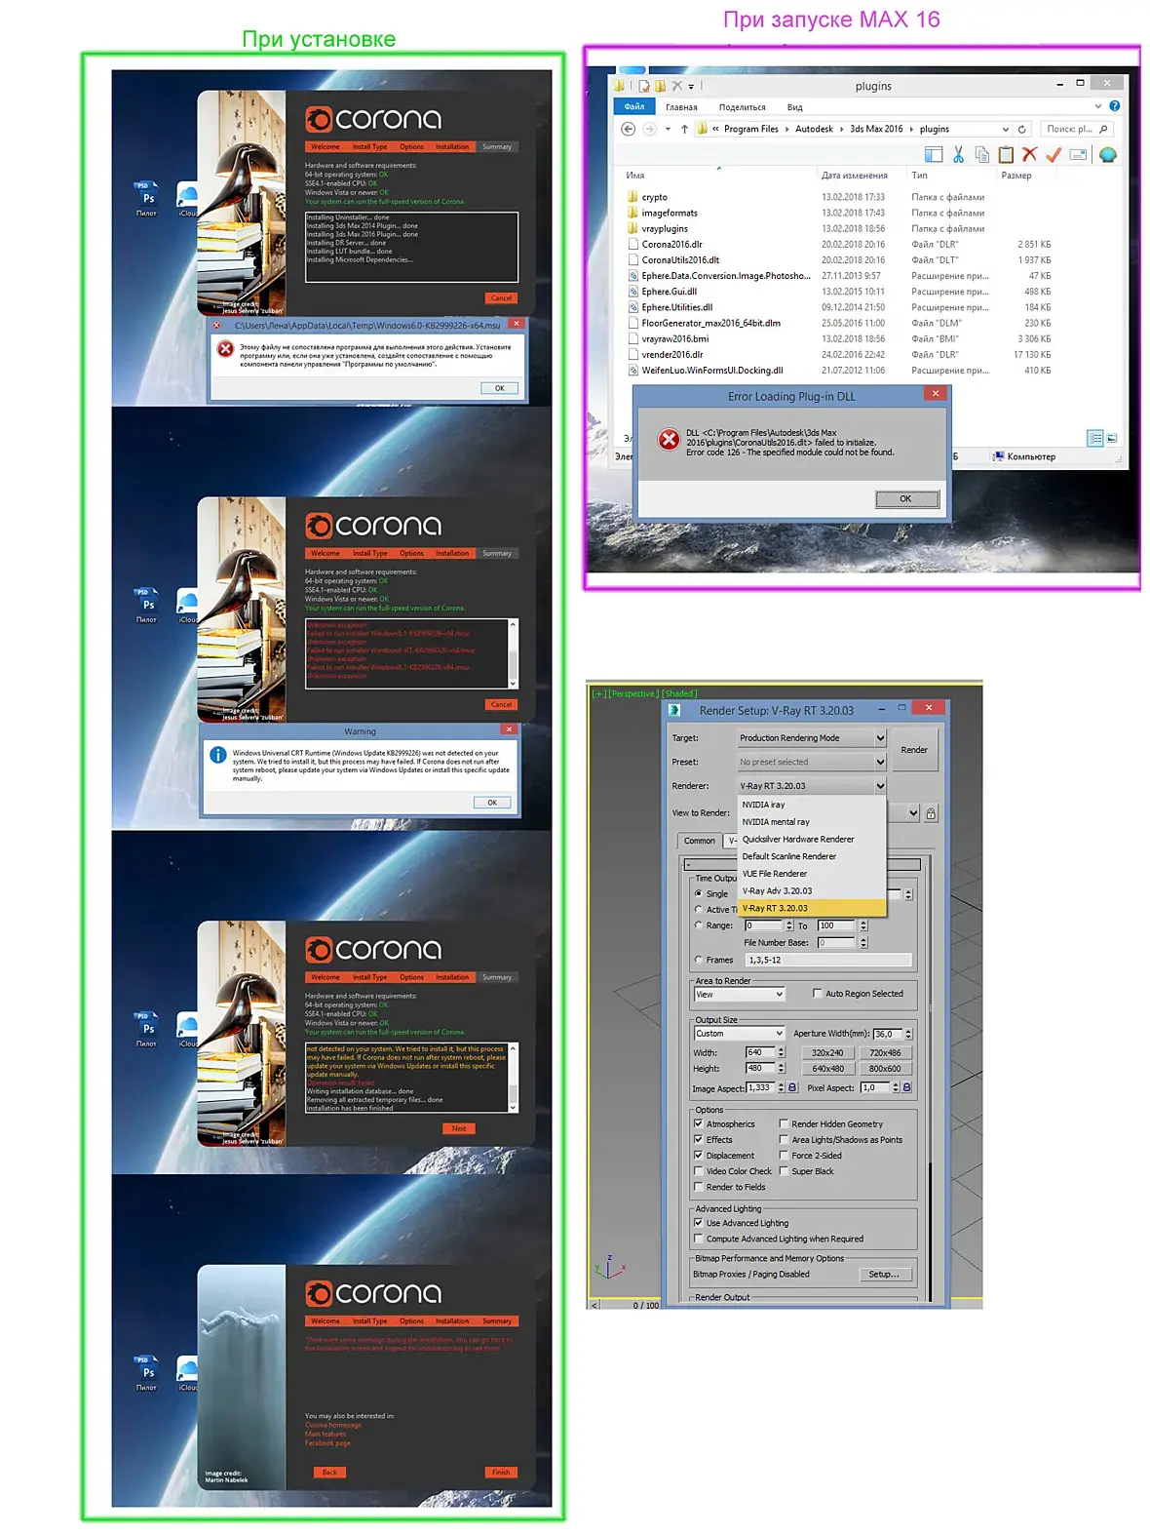
Task: Click New Folder icon in Explorer quick access bar
Action: click(660, 86)
